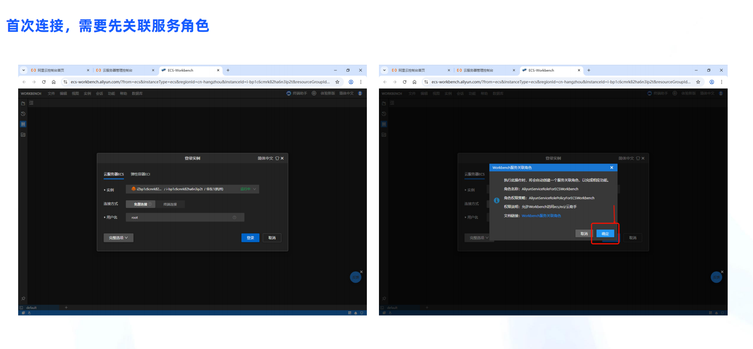
Task: Open tab search chevron in left browser
Action: [x=23, y=70]
